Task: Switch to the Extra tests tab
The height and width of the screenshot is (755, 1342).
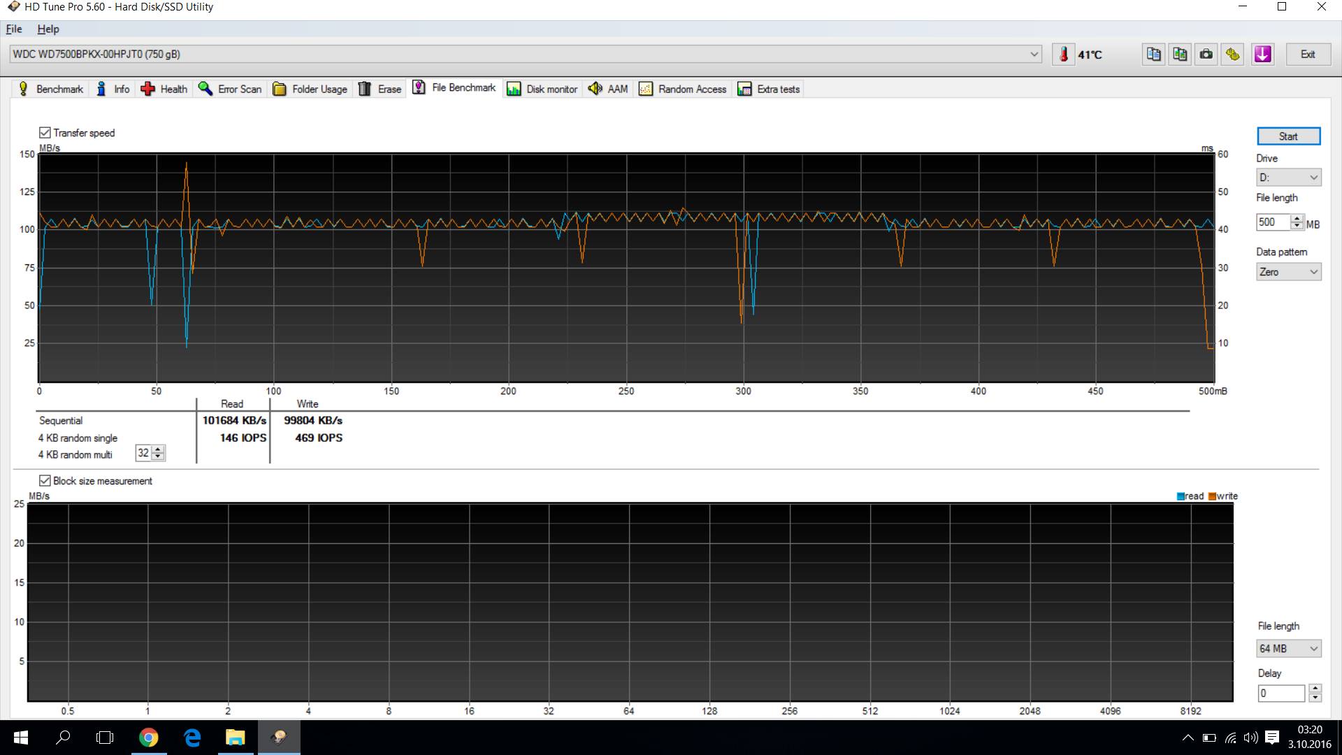Action: pos(769,89)
